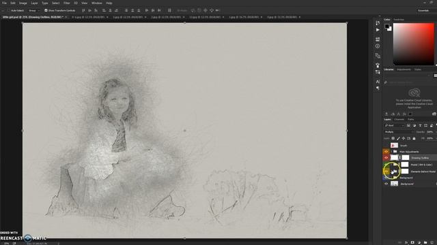Image resolution: width=437 pixels, height=245 pixels.
Task: Open the Layer menu
Action: (34, 3)
